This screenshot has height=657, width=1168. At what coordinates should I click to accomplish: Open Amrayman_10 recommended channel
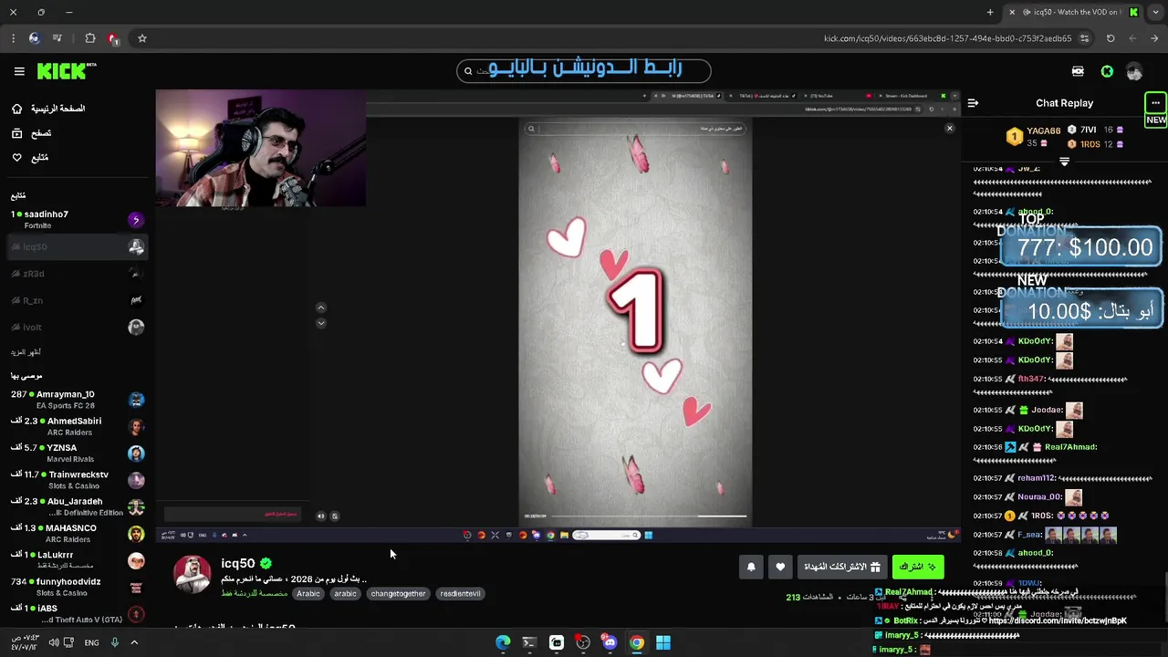point(77,400)
